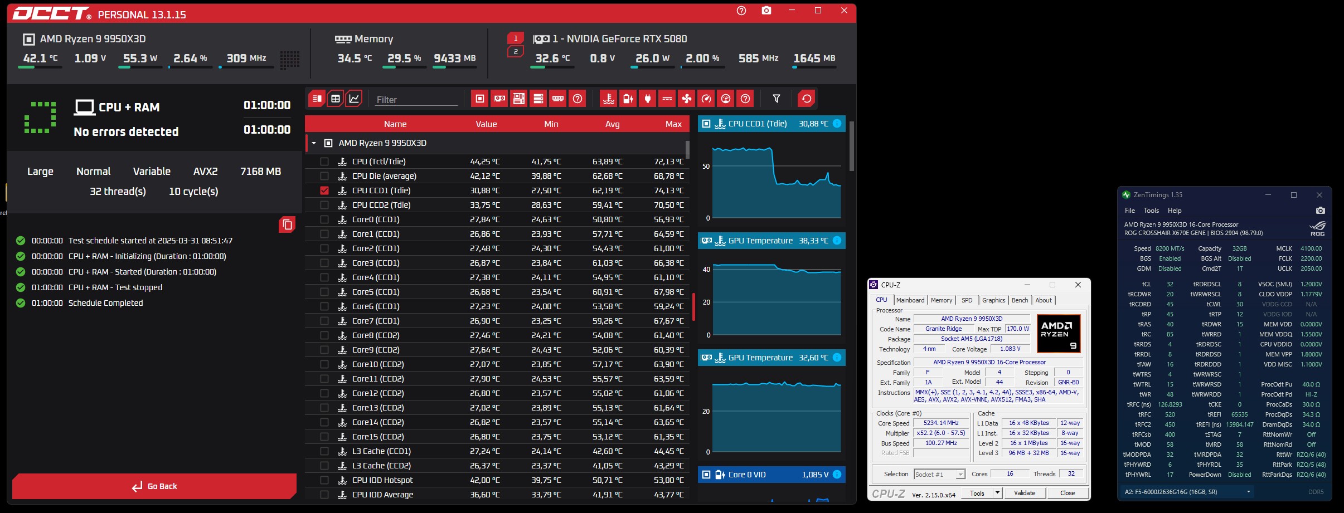Filter sensors by GPU hardware icon
The height and width of the screenshot is (513, 1344).
pyautogui.click(x=499, y=99)
